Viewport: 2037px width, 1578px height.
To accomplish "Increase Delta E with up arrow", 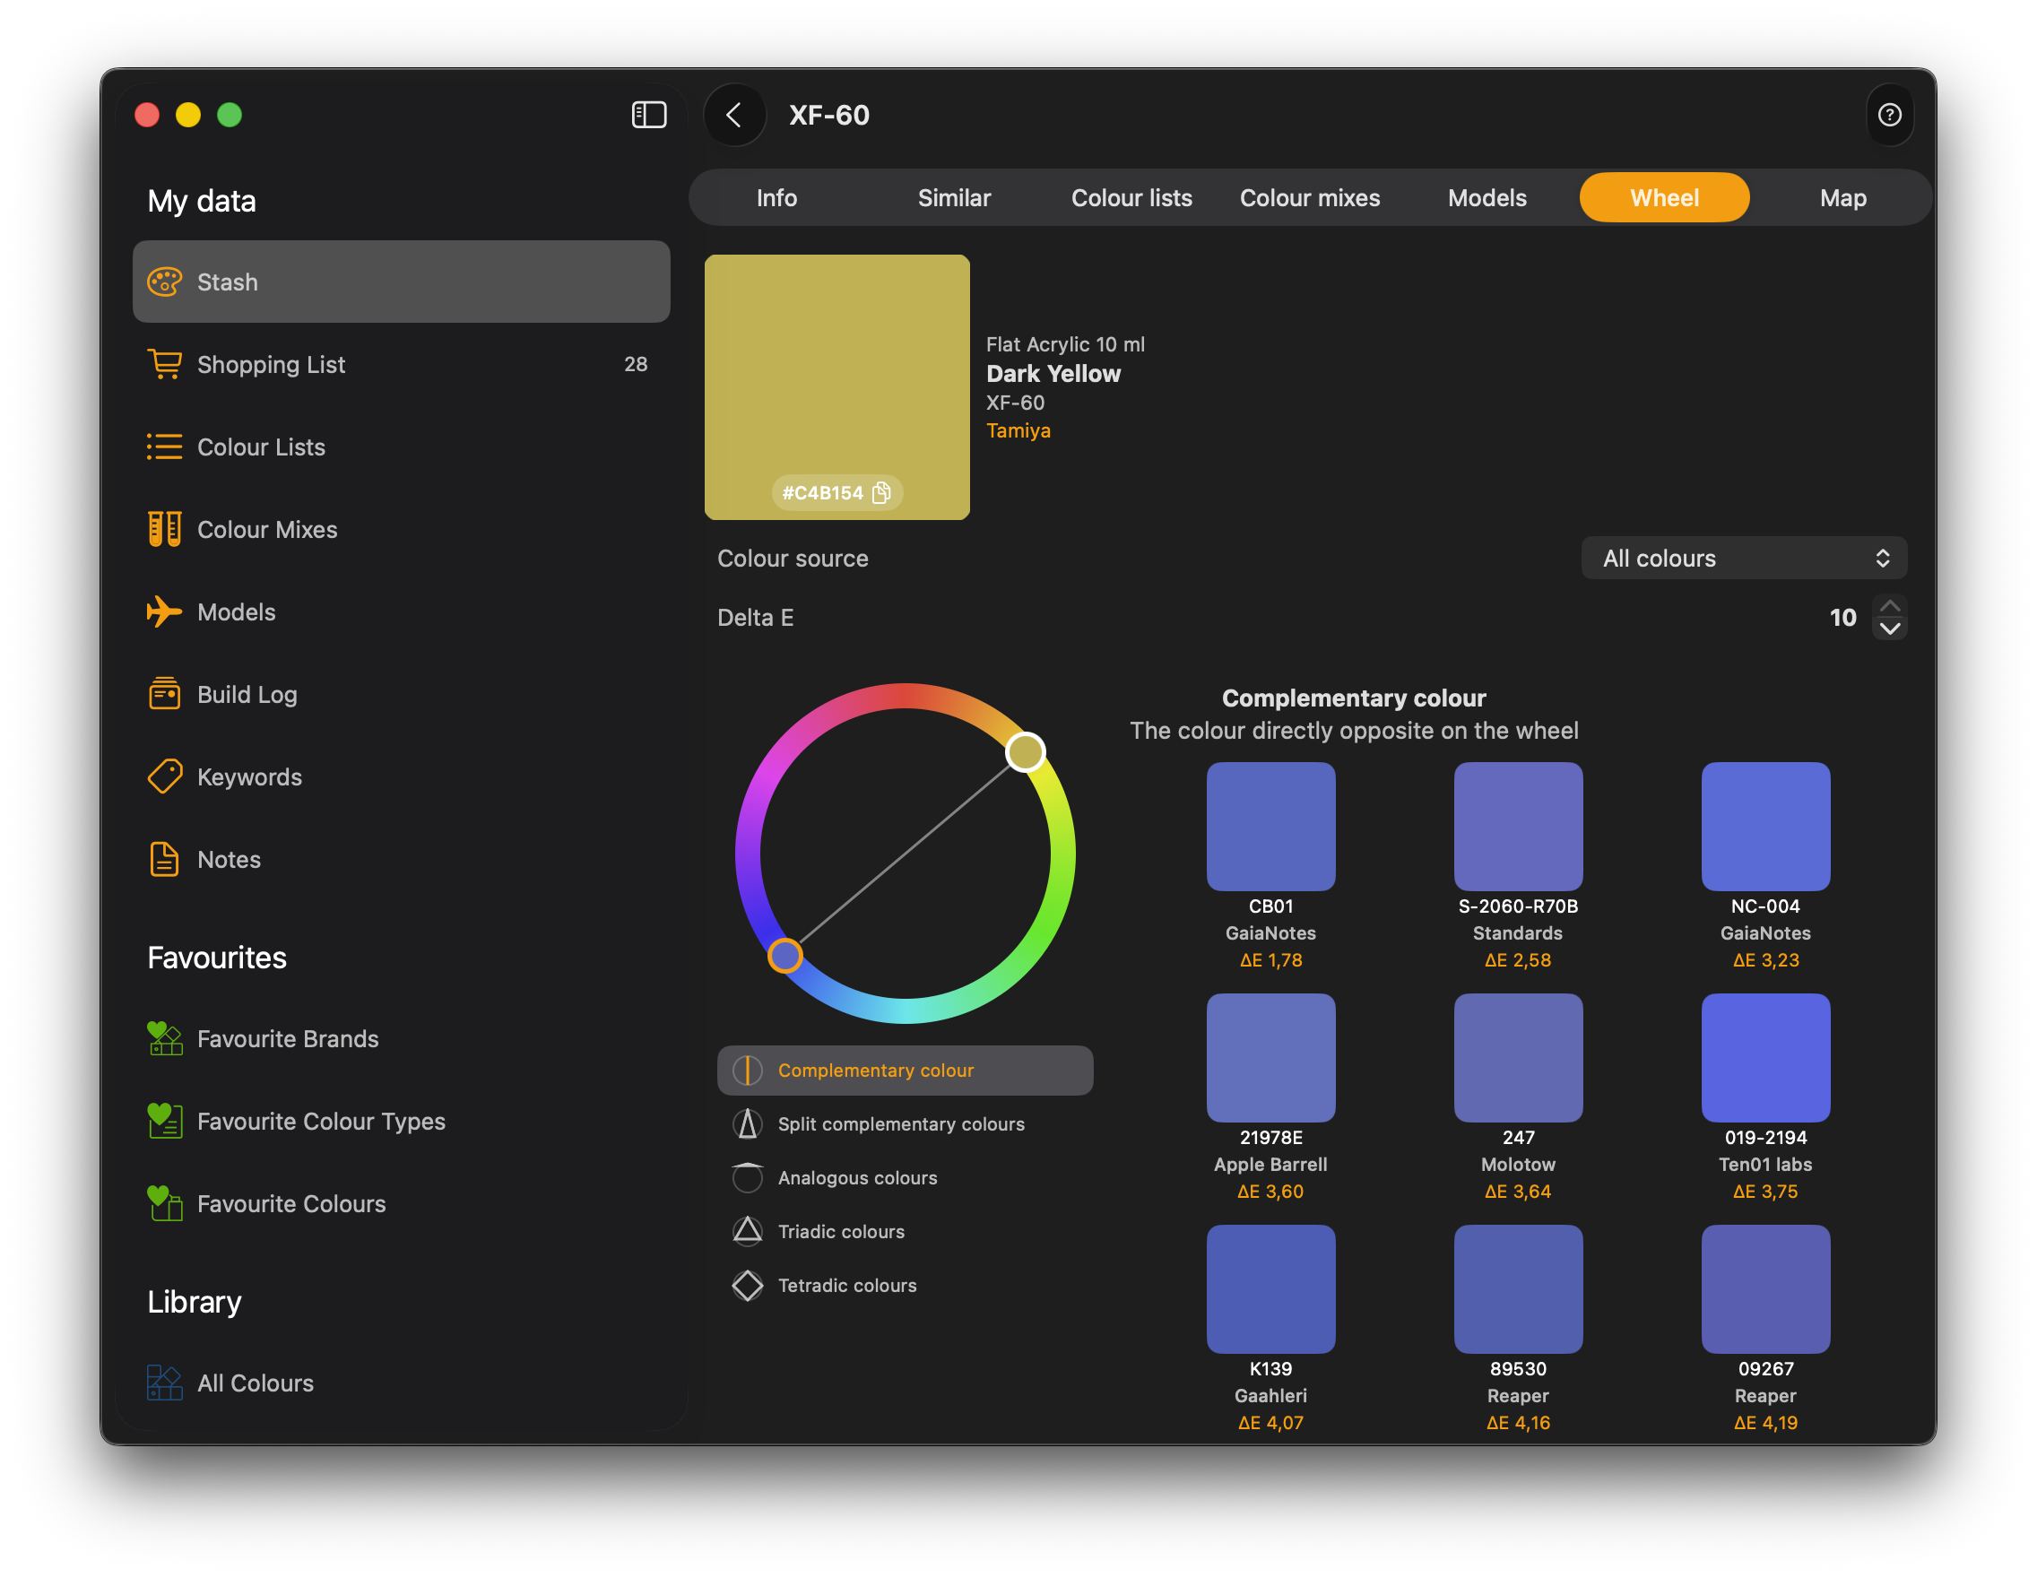I will 1890,605.
